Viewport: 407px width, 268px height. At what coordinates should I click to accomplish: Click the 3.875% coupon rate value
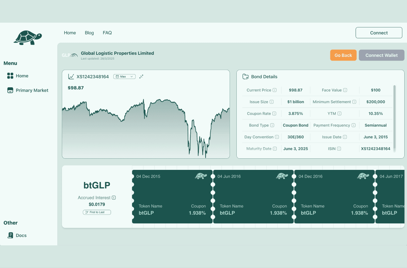(x=296, y=114)
